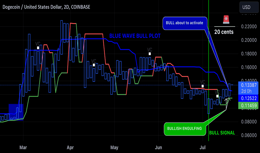The height and width of the screenshot is (153, 260).
Task: Click the 0.16000 price axis label
Action: click(x=249, y=67)
